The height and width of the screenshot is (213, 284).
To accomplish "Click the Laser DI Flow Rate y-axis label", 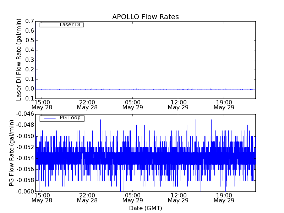I will 19,60.
